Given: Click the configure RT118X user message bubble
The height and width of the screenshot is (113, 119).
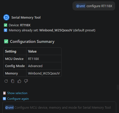Looking at the screenshot, I should point(94,6).
